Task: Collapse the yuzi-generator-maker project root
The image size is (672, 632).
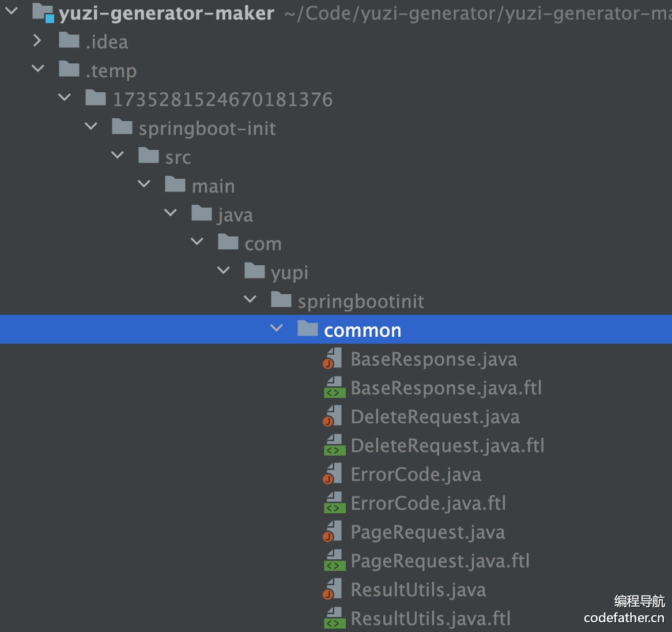Action: pyautogui.click(x=12, y=12)
